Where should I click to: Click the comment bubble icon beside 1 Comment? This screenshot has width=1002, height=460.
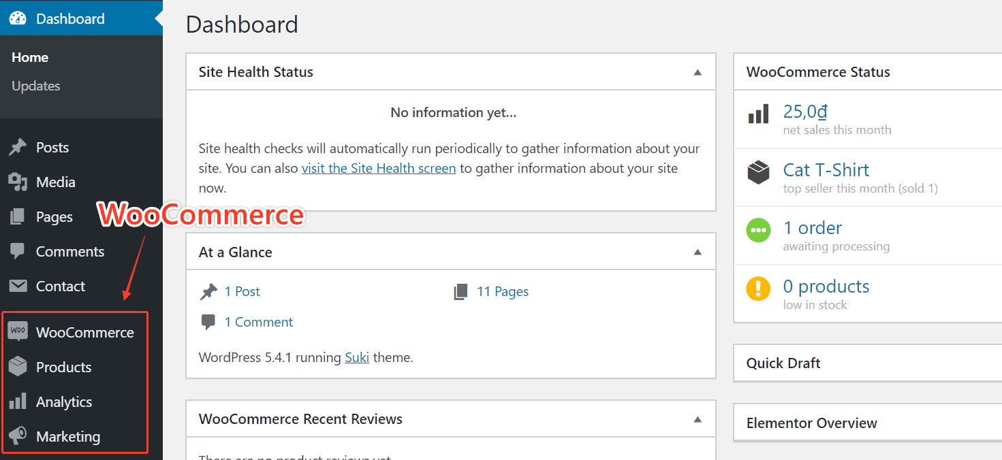208,323
